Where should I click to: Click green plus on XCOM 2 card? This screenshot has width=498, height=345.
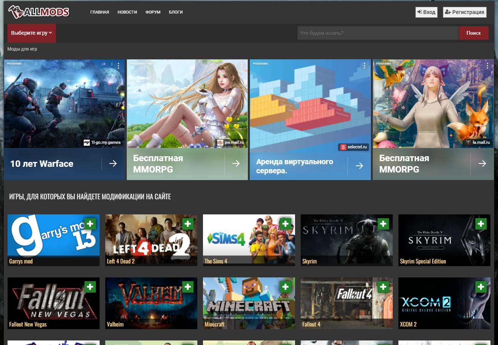pyautogui.click(x=481, y=287)
